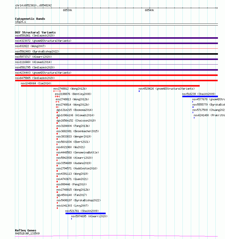
Task: Click esv2748813 (Wong2012b) label
Action: tap(72, 99)
